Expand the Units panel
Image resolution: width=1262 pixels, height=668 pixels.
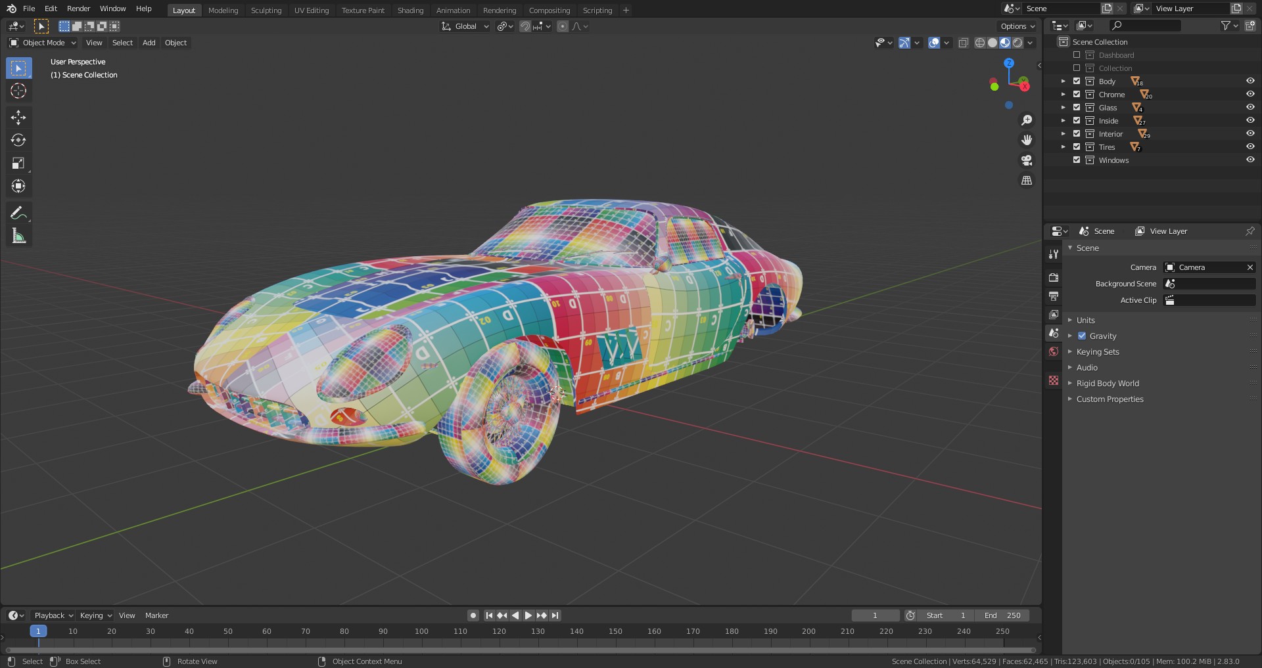pyautogui.click(x=1086, y=321)
